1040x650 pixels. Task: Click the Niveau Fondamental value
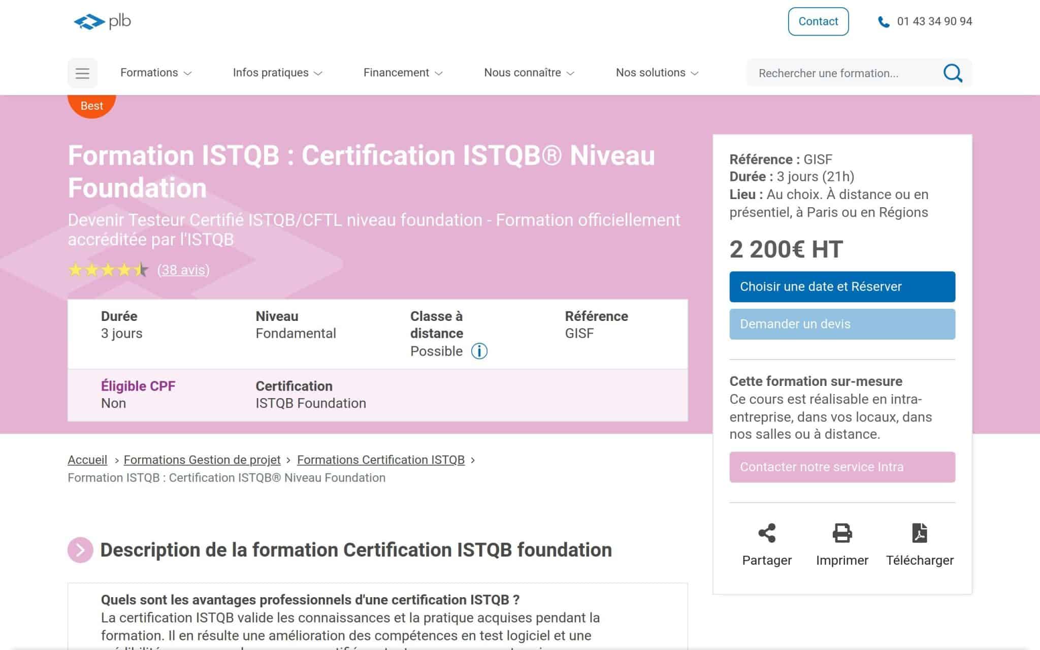click(296, 334)
